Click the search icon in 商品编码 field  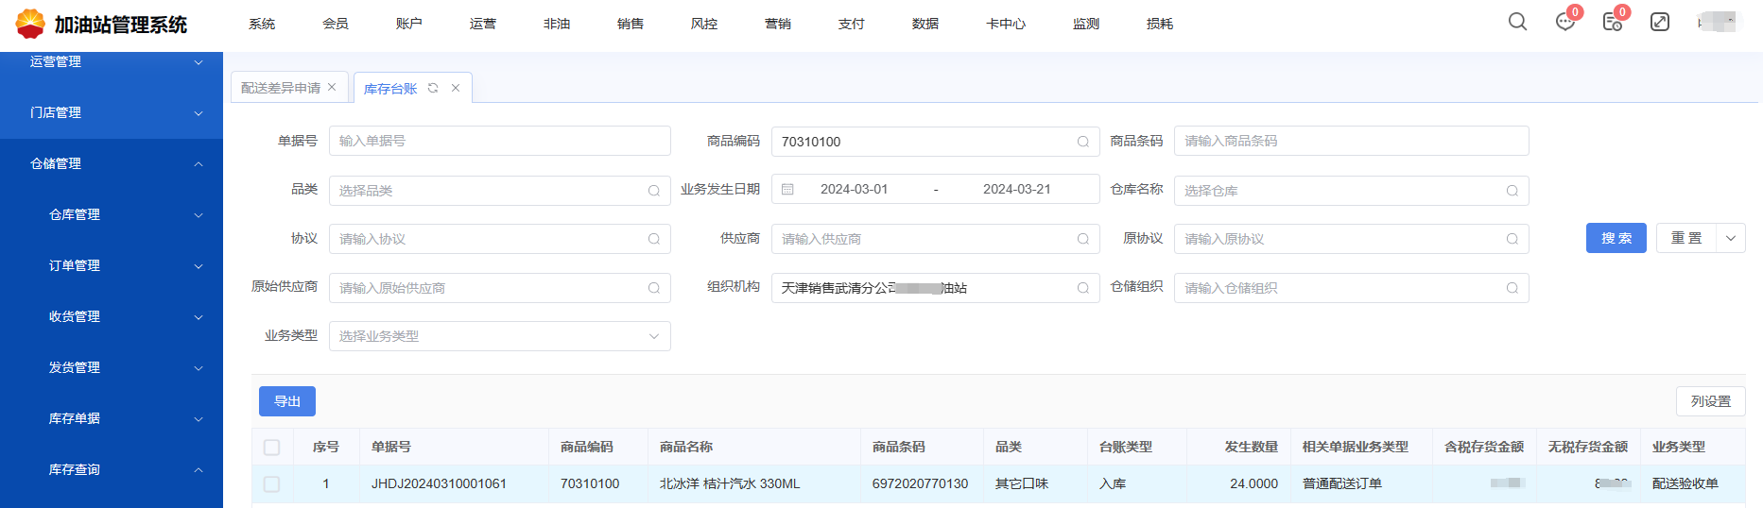point(1083,142)
